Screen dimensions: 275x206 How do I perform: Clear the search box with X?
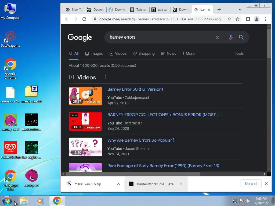click(x=217, y=37)
